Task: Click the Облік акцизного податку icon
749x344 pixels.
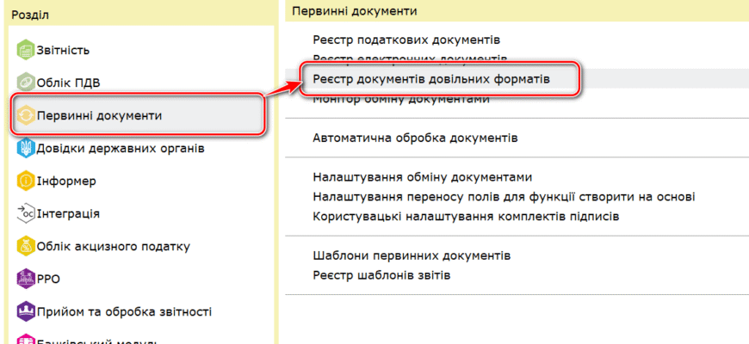Action: 25,246
